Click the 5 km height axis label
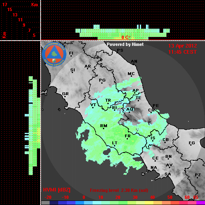 pyautogui.click(x=34, y=35)
